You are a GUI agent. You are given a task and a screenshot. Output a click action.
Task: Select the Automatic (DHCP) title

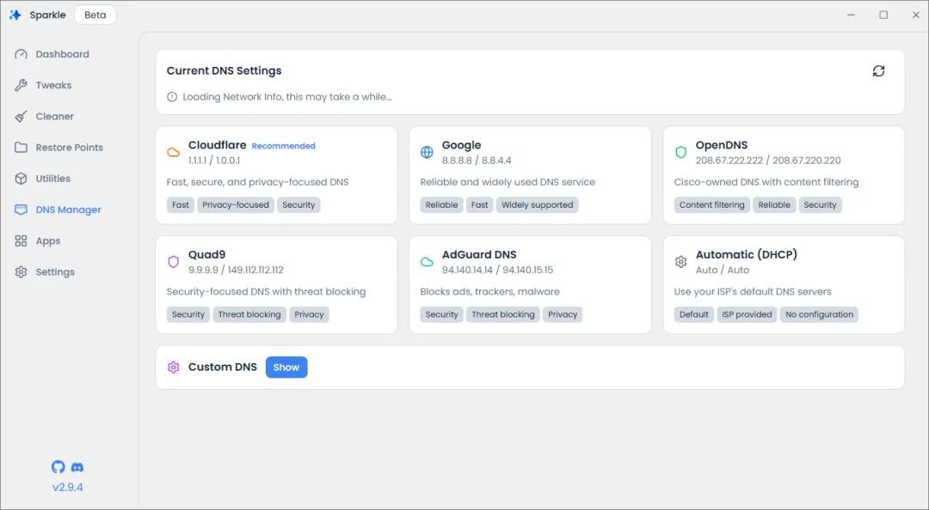point(747,254)
